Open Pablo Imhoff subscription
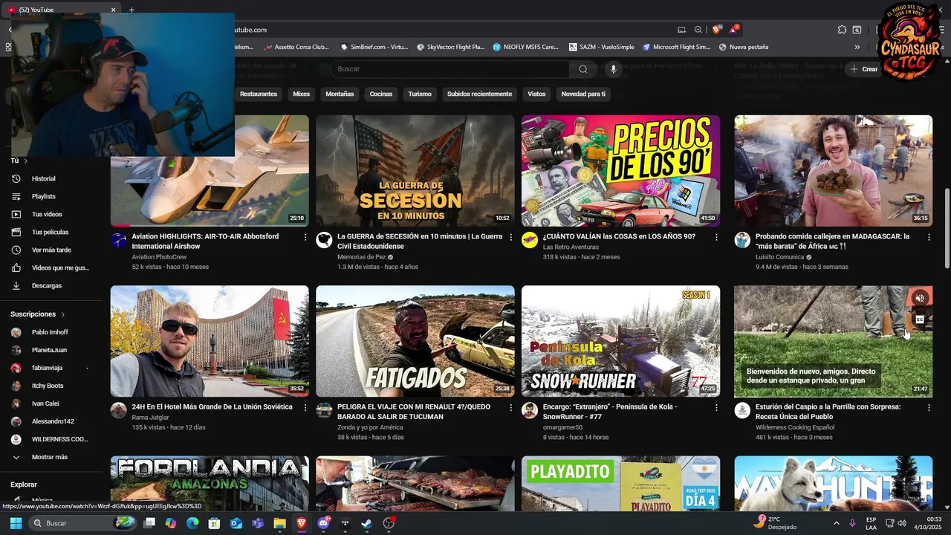The height and width of the screenshot is (535, 951). [51, 332]
